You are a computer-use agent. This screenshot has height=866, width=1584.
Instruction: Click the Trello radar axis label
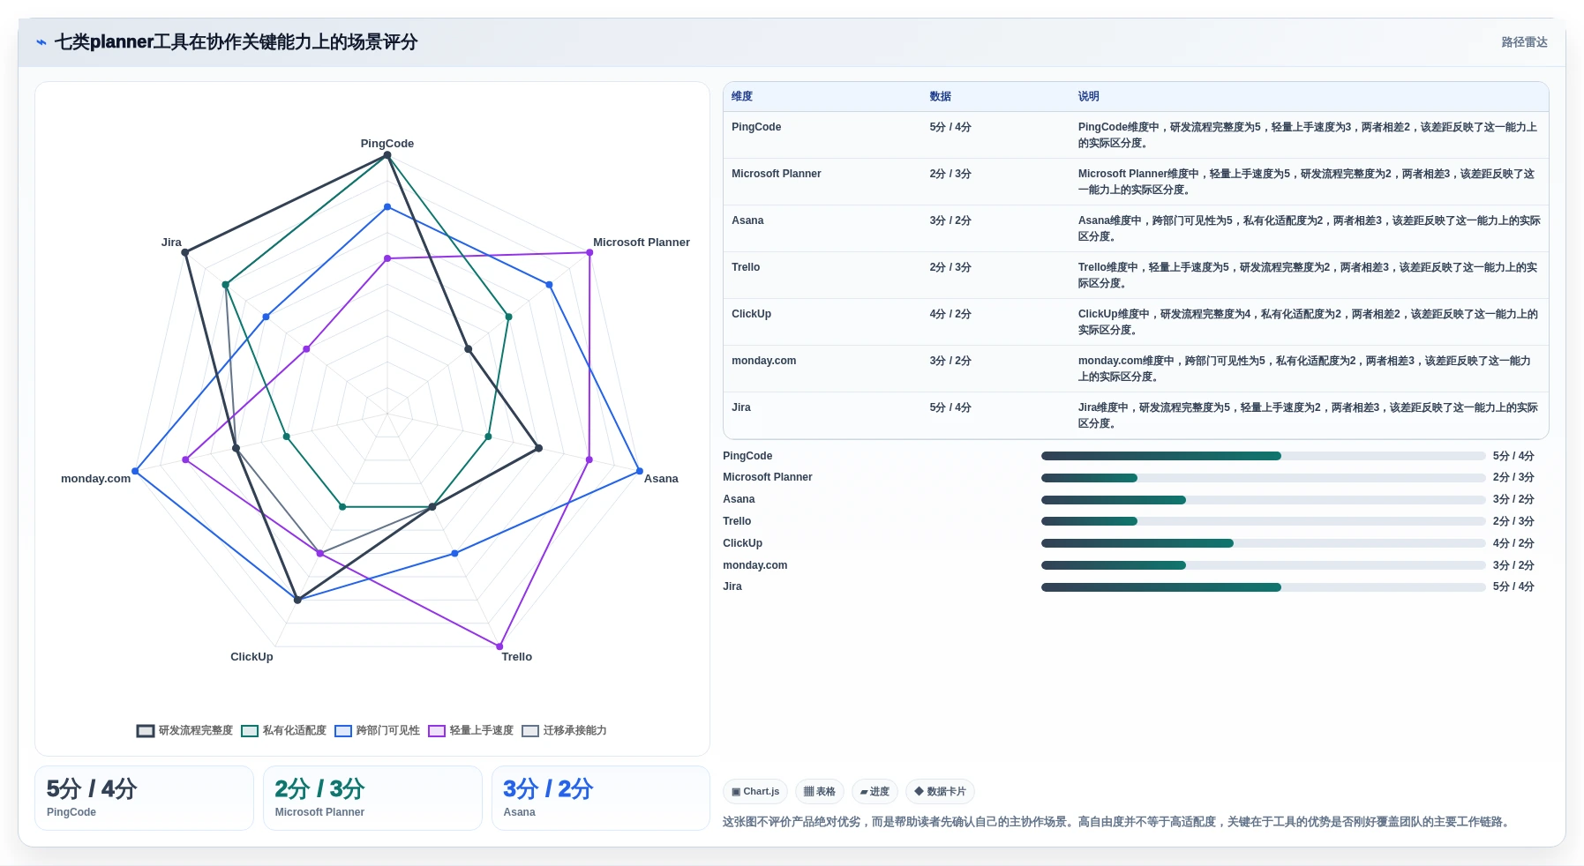(517, 657)
